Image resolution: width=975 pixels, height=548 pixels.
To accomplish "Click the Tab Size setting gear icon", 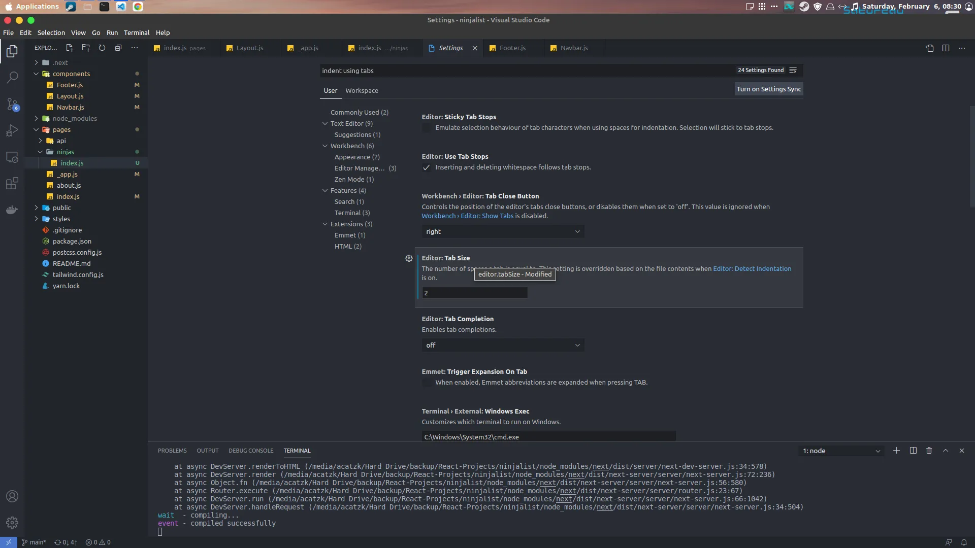I will (409, 258).
